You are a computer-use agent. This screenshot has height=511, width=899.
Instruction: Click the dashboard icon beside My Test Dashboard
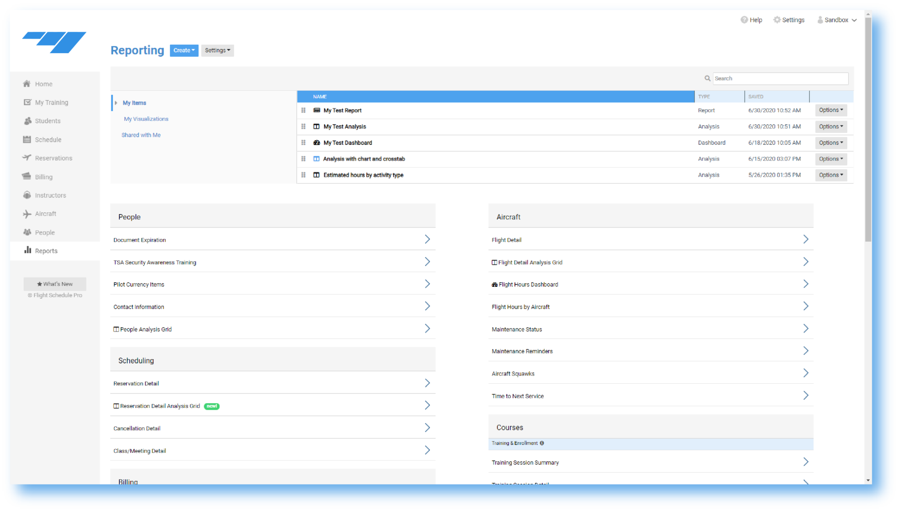point(317,143)
